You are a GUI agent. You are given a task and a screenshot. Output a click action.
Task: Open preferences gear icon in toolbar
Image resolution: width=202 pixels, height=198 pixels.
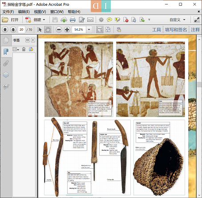(x=101, y=20)
